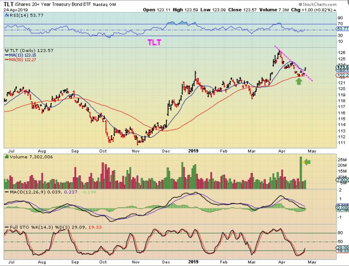Viewport: 349px width, 266px height.
Task: Click the 126 level on price axis
Action: point(341,53)
